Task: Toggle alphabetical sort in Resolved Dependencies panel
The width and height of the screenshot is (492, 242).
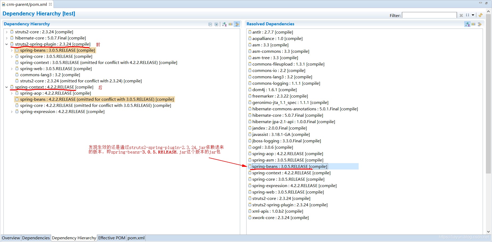Action: [x=468, y=24]
